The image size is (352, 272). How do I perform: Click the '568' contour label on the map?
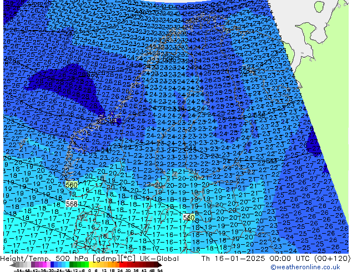72,204
